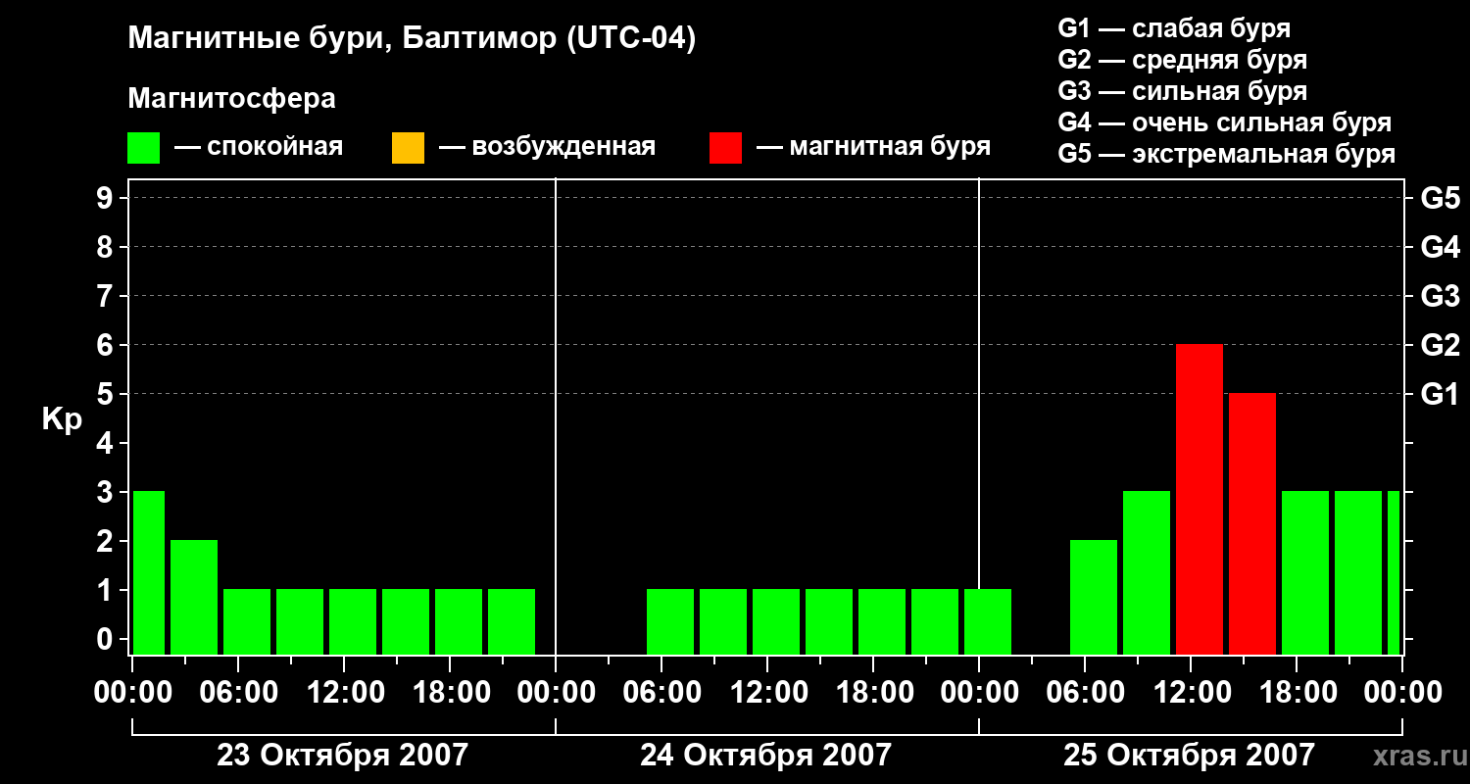This screenshot has height=784, width=1470.
Task: Click the 'G4' label on the right axis
Action: point(1441,248)
